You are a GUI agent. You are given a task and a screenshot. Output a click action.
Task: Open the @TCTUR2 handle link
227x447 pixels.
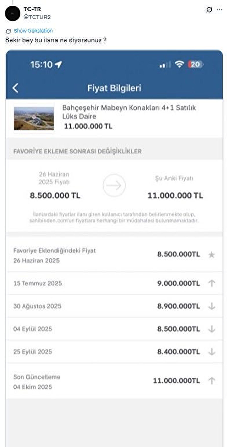37,17
